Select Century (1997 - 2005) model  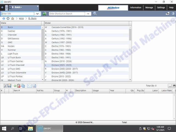(x=87, y=42)
